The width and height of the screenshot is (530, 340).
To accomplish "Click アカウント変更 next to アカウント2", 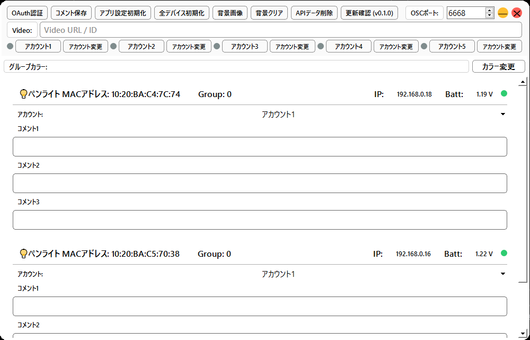I will [x=189, y=46].
